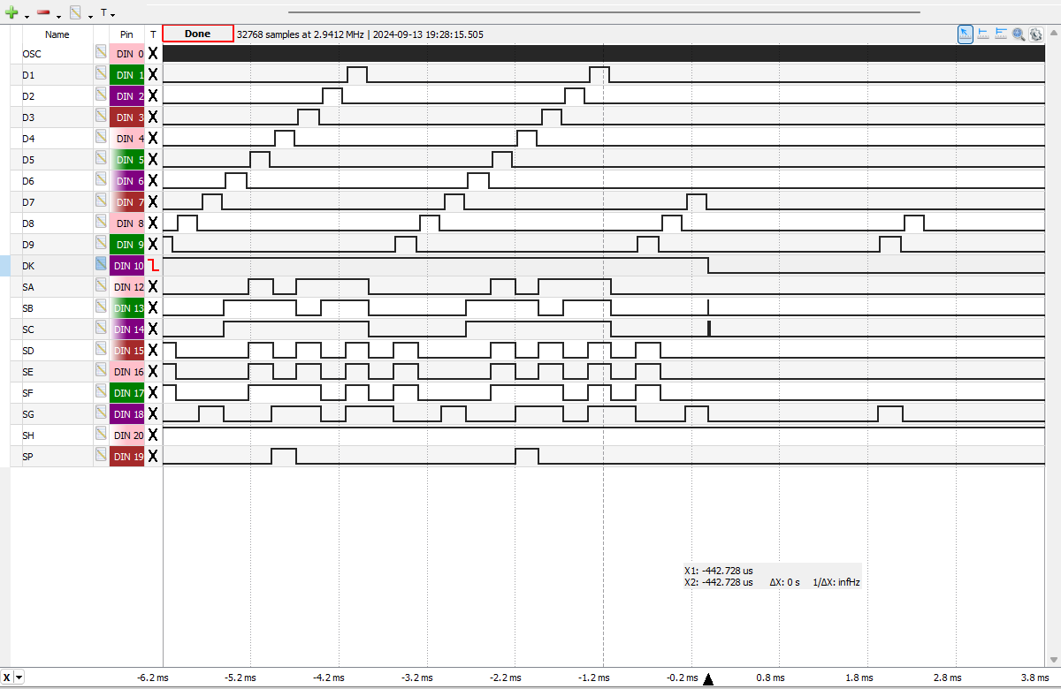Click the Name column header

tap(57, 34)
